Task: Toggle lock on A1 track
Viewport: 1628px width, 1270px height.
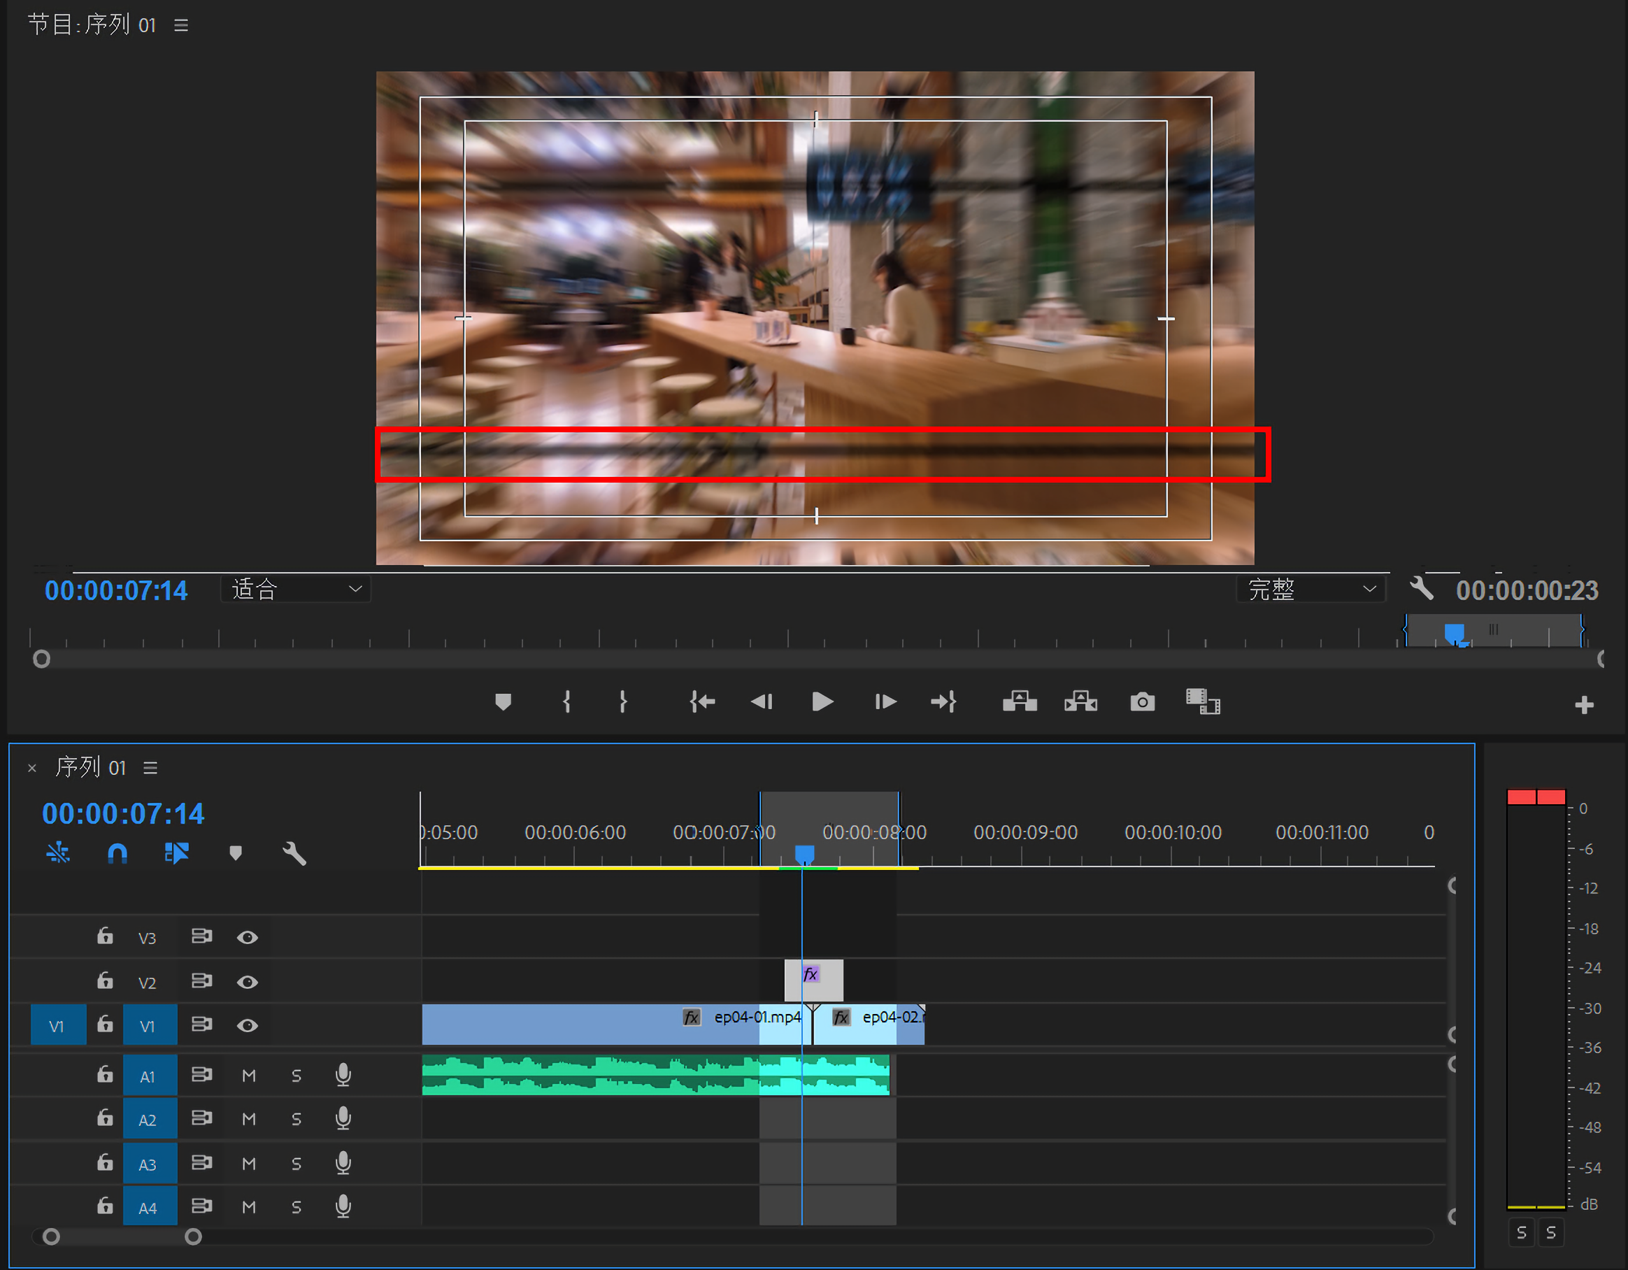Action: [105, 1074]
